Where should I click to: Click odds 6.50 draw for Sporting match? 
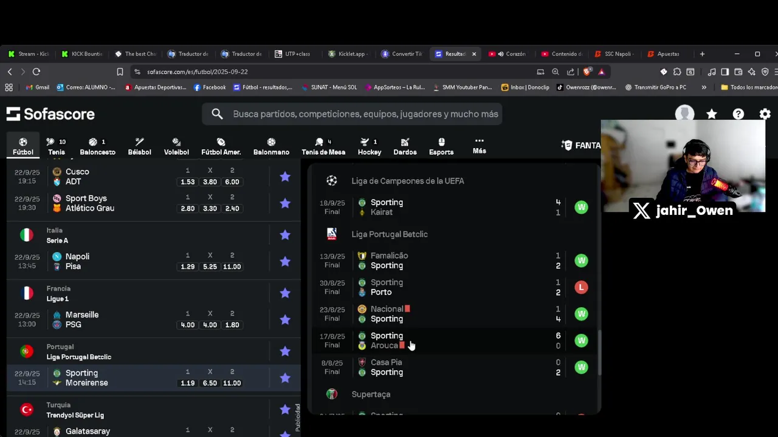coord(210,383)
